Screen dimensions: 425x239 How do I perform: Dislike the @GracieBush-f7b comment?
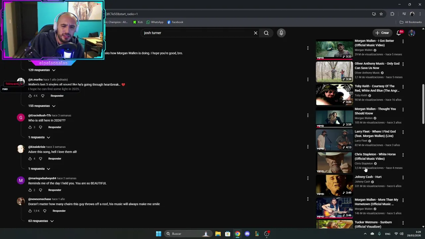coord(41,127)
